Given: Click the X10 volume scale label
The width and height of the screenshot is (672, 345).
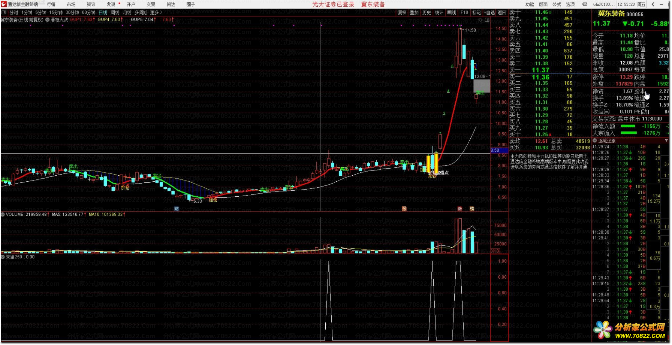Looking at the screenshot, I should [x=495, y=251].
